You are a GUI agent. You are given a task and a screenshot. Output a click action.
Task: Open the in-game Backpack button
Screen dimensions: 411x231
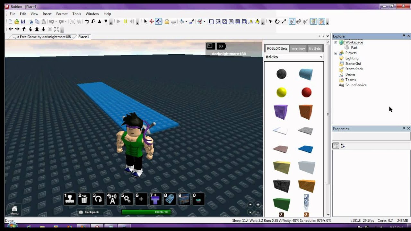tap(89, 212)
